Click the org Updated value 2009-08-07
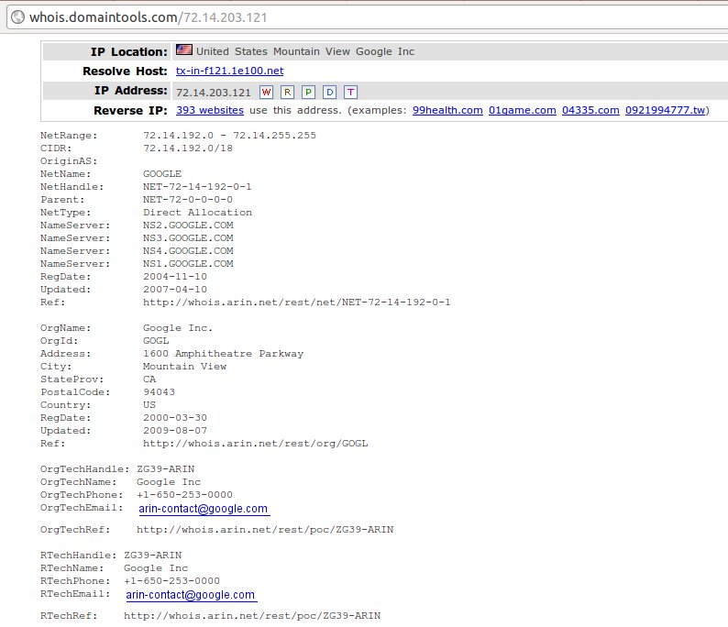Viewport: 728px width, 627px height. [x=174, y=431]
